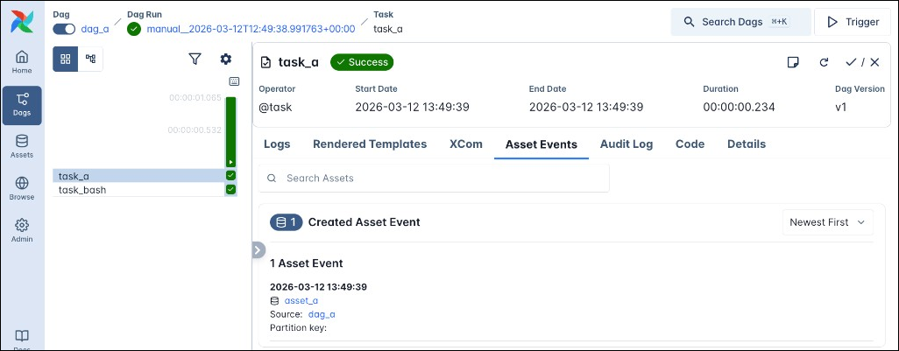
Task: Open the Rendered Templates tab
Action: 370,144
